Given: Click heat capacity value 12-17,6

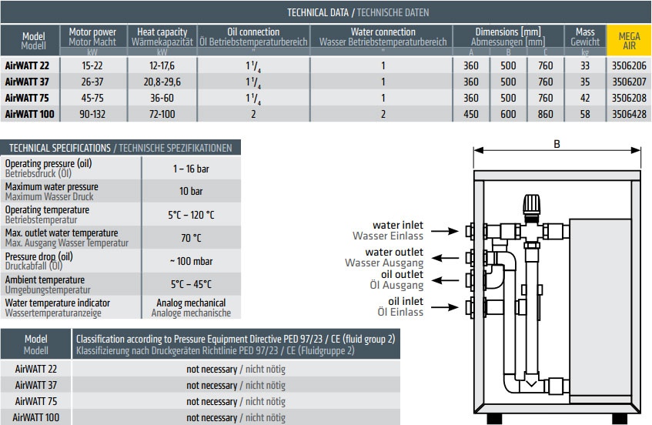Looking at the screenshot, I should [x=162, y=65].
